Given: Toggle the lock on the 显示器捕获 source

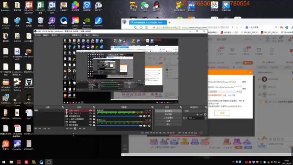Looking at the screenshot, I should (94, 125).
